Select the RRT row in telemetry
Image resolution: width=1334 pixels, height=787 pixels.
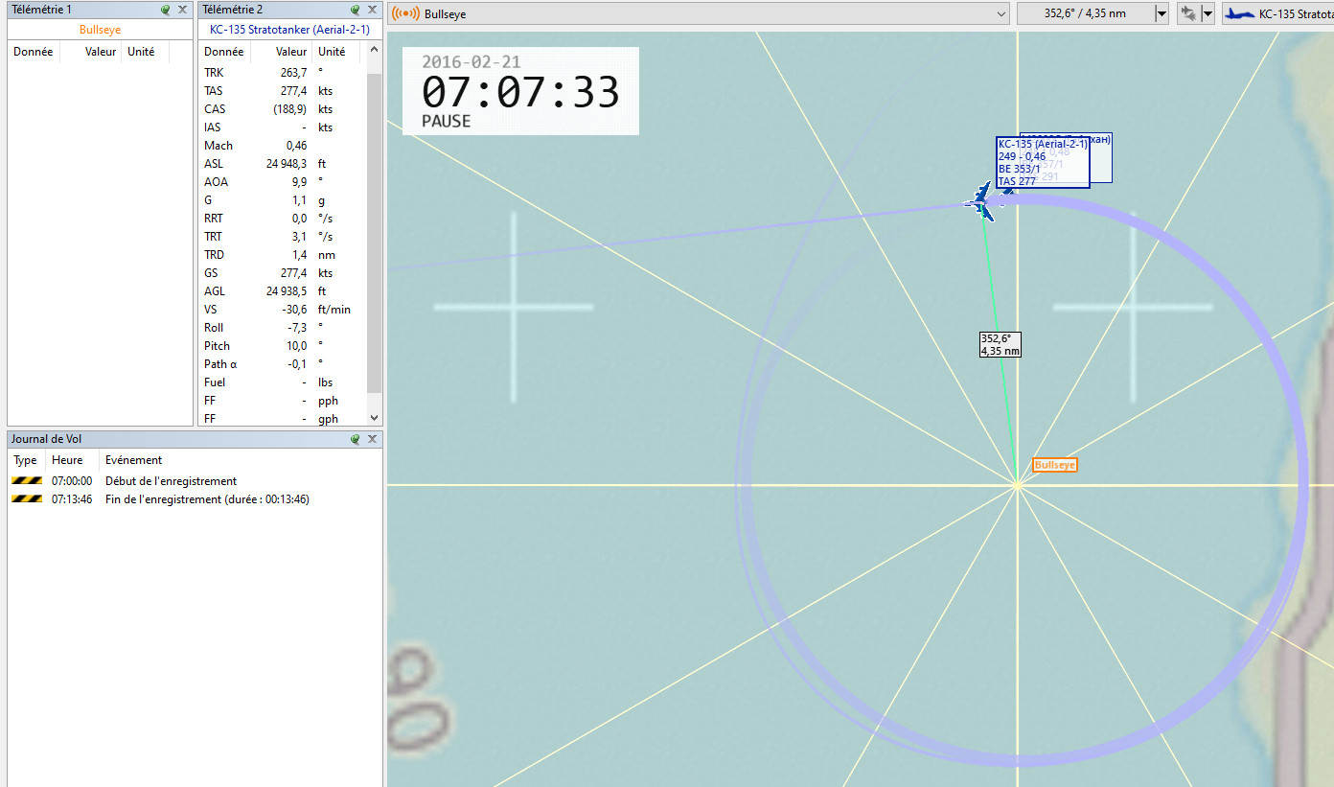tap(283, 219)
